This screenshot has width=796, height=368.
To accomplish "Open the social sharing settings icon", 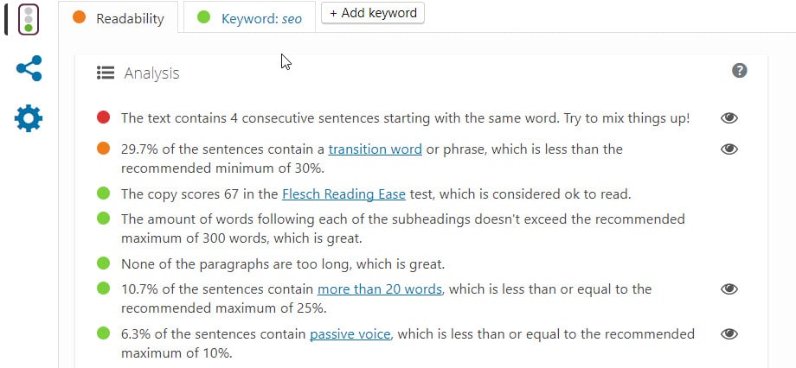I will (x=29, y=69).
